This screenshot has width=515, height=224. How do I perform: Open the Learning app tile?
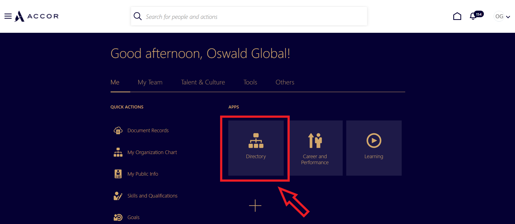pyautogui.click(x=374, y=148)
